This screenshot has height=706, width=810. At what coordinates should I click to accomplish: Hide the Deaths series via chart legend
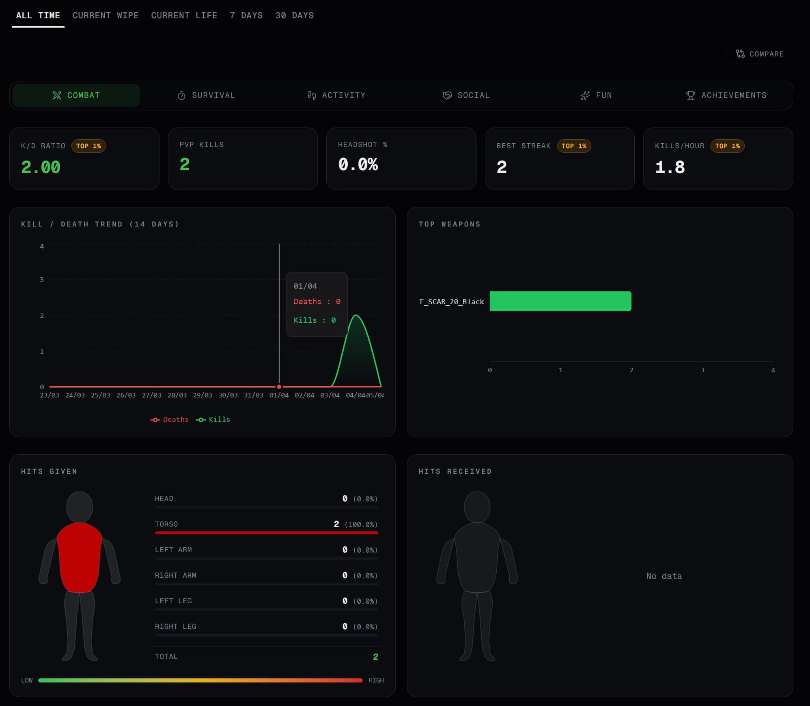[170, 419]
